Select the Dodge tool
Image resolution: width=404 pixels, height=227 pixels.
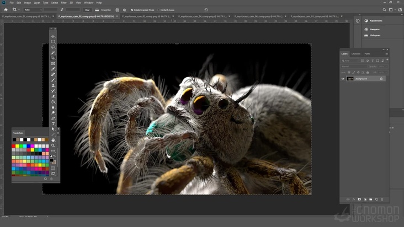pyautogui.click(x=53, y=113)
